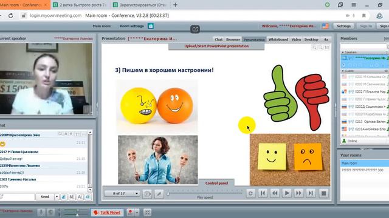
Task: Skip to the last slide button
Action: pyautogui.click(x=311, y=193)
